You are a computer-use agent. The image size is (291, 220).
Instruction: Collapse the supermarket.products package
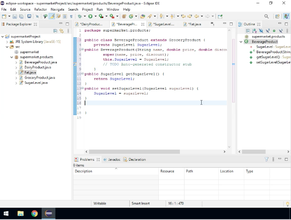coord(12,57)
